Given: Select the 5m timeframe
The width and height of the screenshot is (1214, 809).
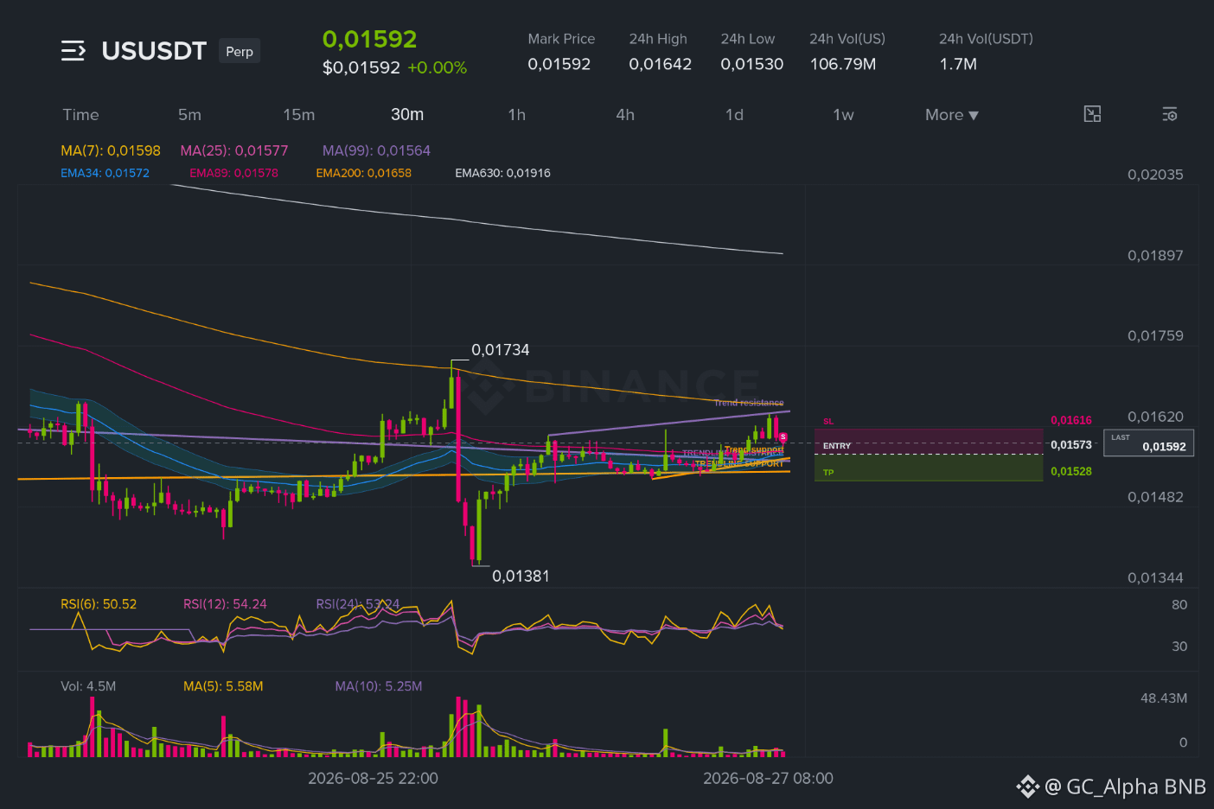Looking at the screenshot, I should (189, 115).
